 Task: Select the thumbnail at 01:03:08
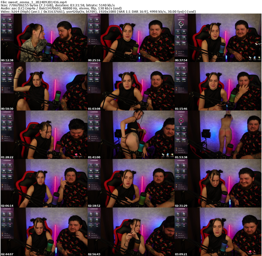click(x=131, y=86)
